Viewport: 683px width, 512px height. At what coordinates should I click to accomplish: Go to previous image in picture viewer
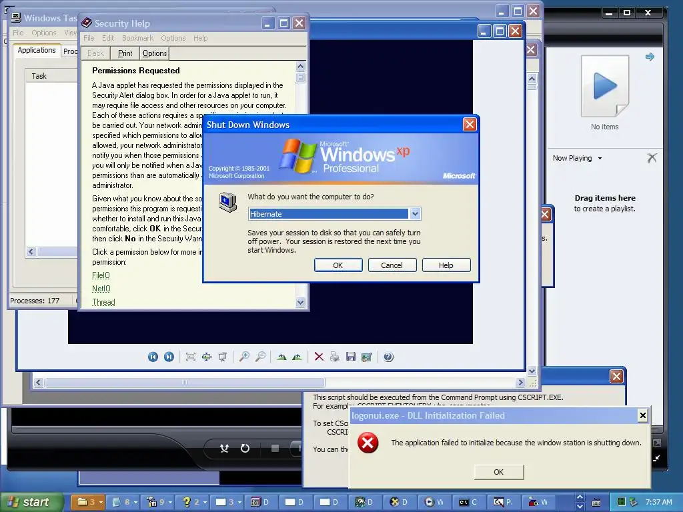153,357
